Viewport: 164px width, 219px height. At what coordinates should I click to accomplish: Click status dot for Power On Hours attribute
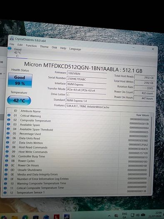point(6,165)
